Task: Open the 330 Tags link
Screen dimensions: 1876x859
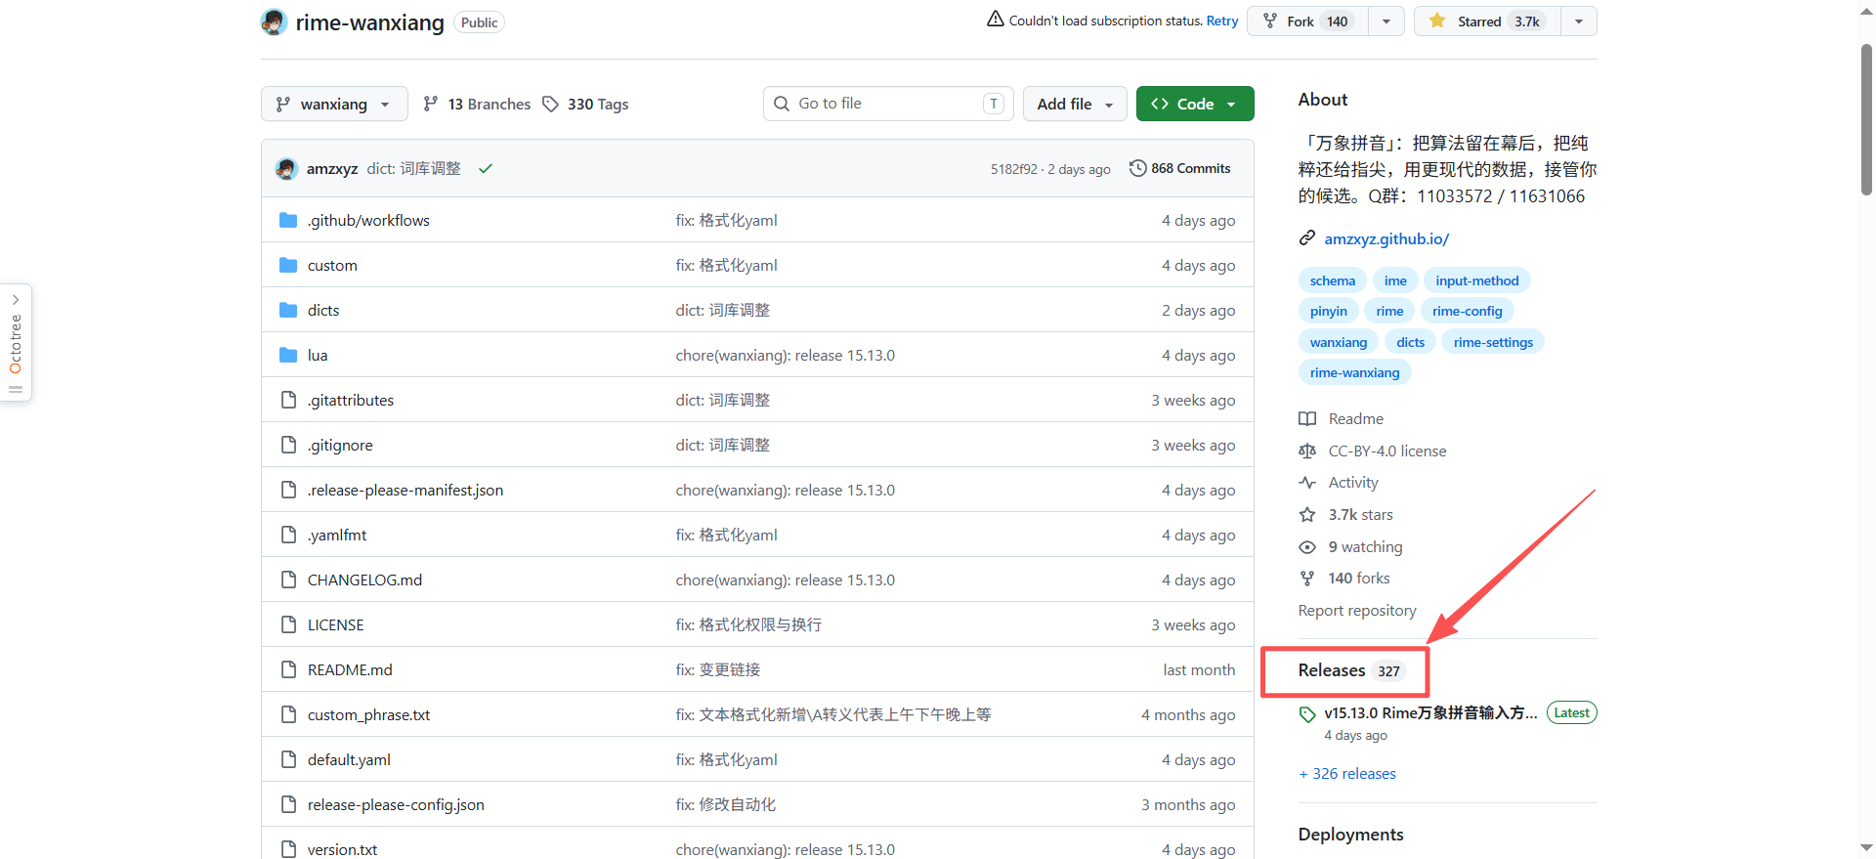Action: 586,104
